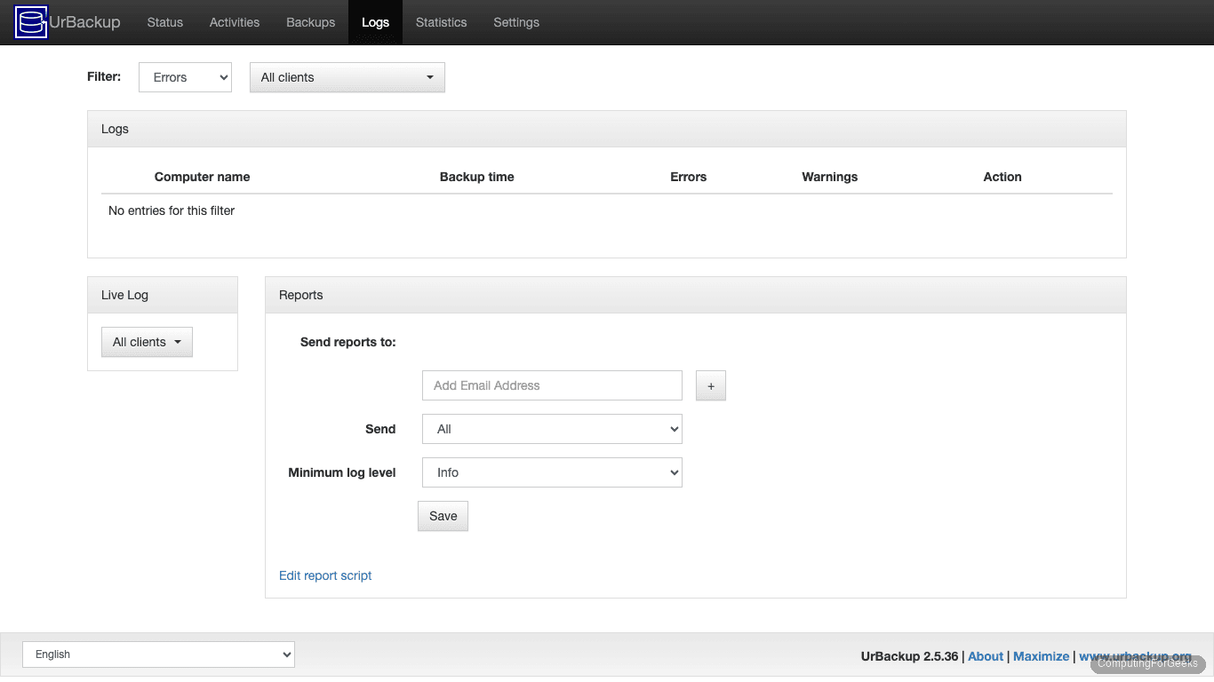This screenshot has width=1214, height=682.
Task: Open the Errors filter dropdown
Action: (x=185, y=77)
